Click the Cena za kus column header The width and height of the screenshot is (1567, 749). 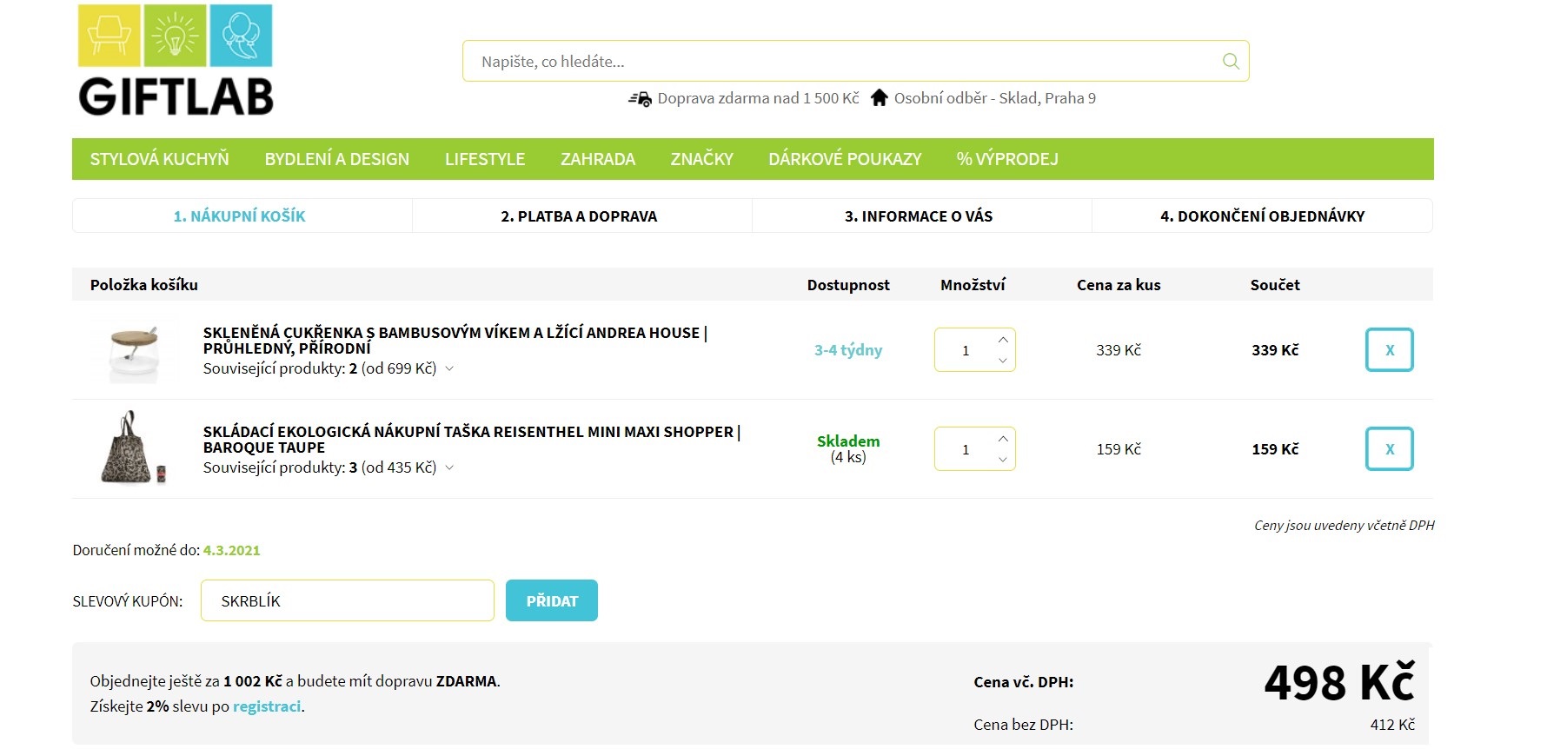[x=1119, y=285]
